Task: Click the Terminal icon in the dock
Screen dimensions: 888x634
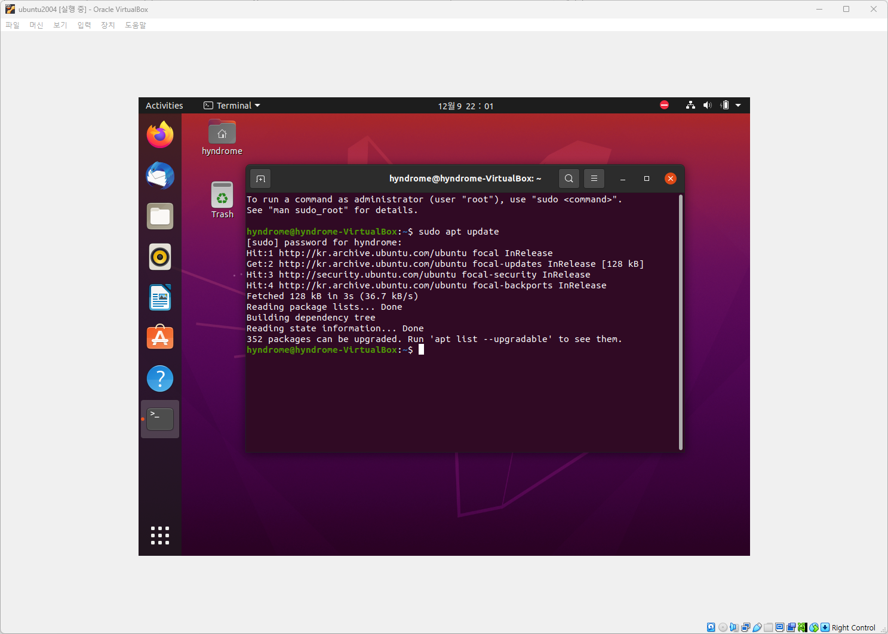Action: pyautogui.click(x=160, y=419)
